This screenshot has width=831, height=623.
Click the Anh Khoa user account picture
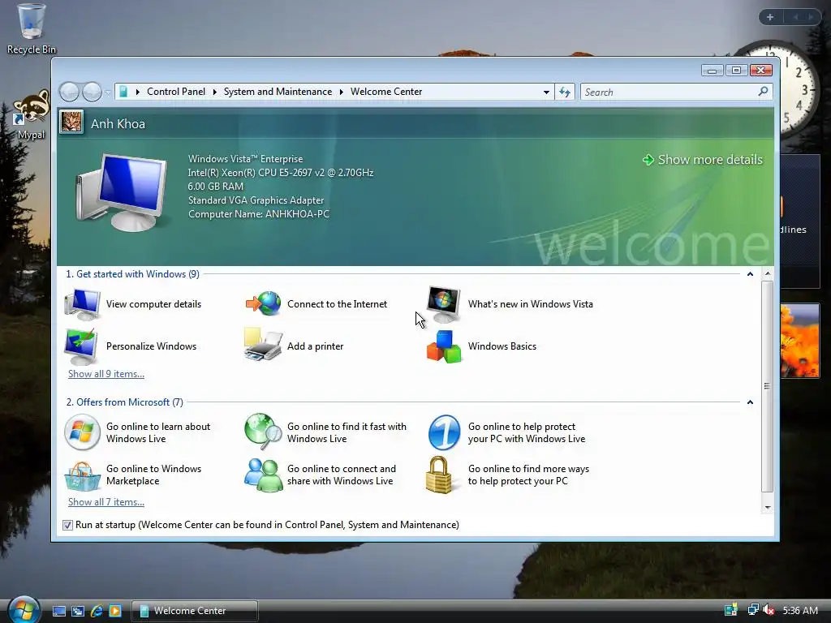(71, 122)
